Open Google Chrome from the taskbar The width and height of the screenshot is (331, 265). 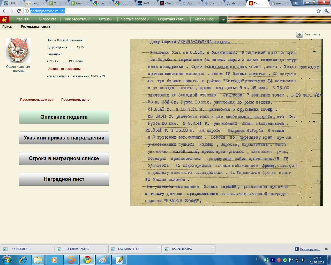click(87, 260)
